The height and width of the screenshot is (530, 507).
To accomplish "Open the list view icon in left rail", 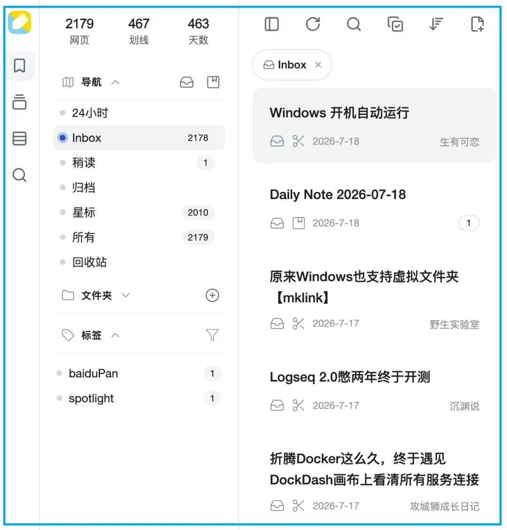I will click(x=20, y=138).
